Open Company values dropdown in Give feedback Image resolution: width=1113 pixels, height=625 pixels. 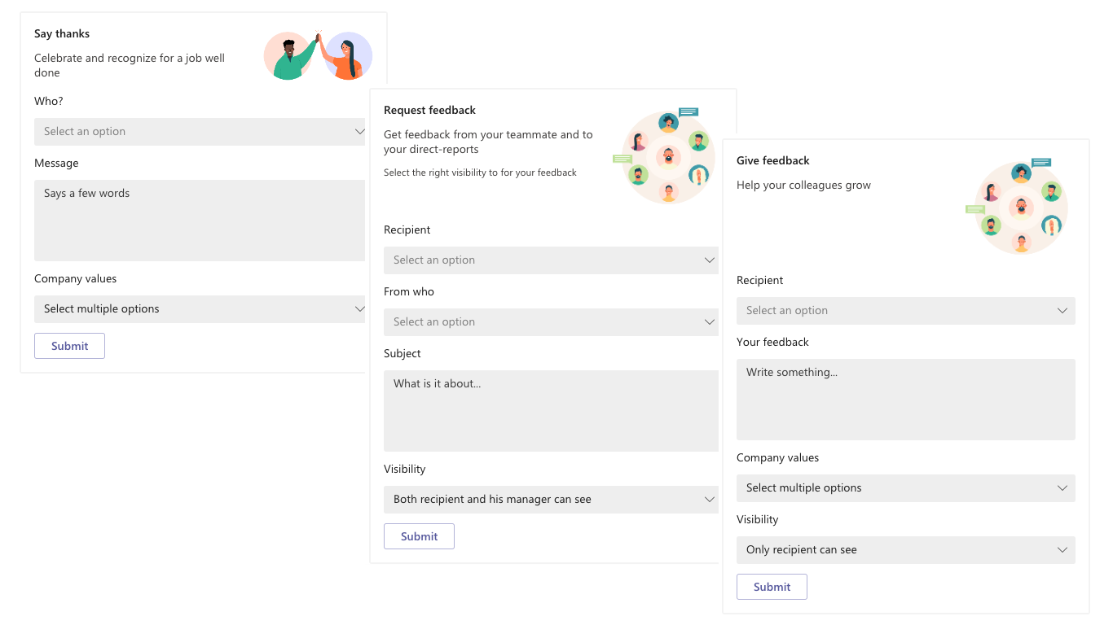pos(905,488)
